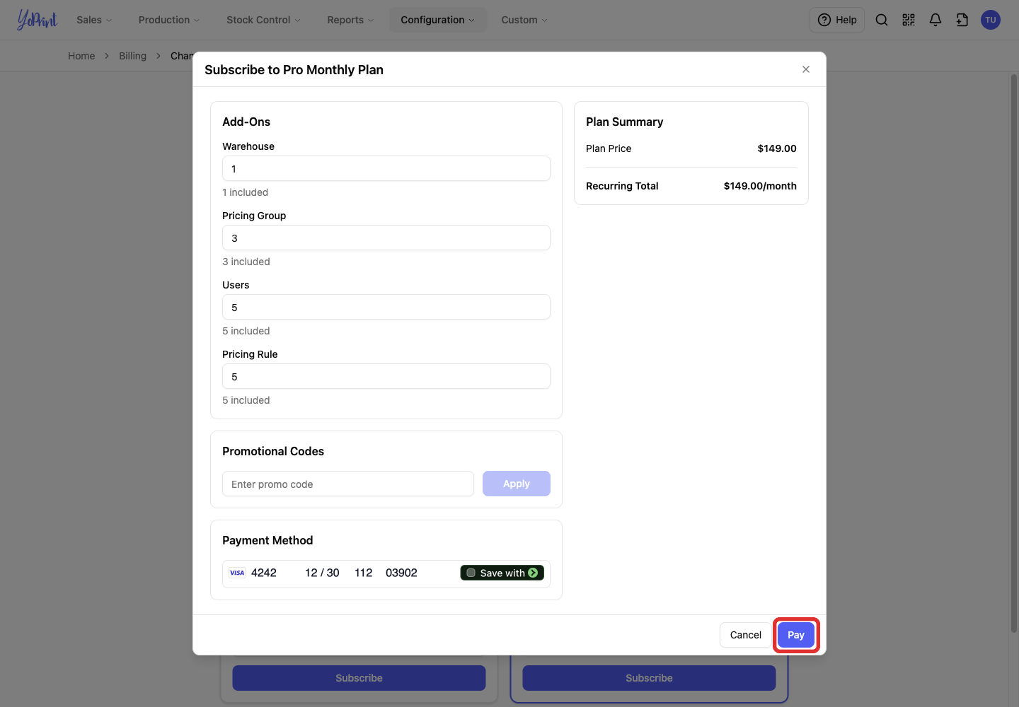Click the right Subscribe button behind dialog
This screenshot has height=707, width=1019.
click(649, 678)
